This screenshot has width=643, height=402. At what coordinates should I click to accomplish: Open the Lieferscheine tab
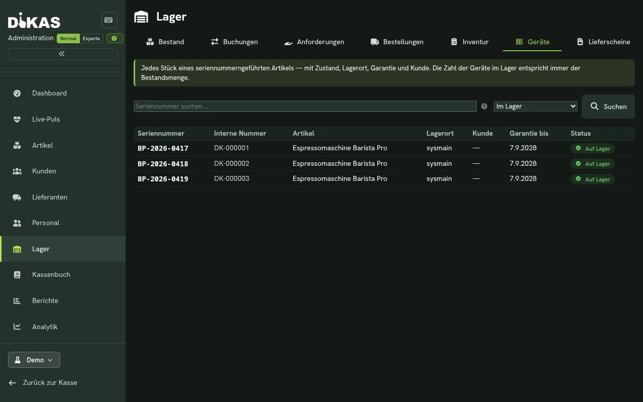coord(603,42)
